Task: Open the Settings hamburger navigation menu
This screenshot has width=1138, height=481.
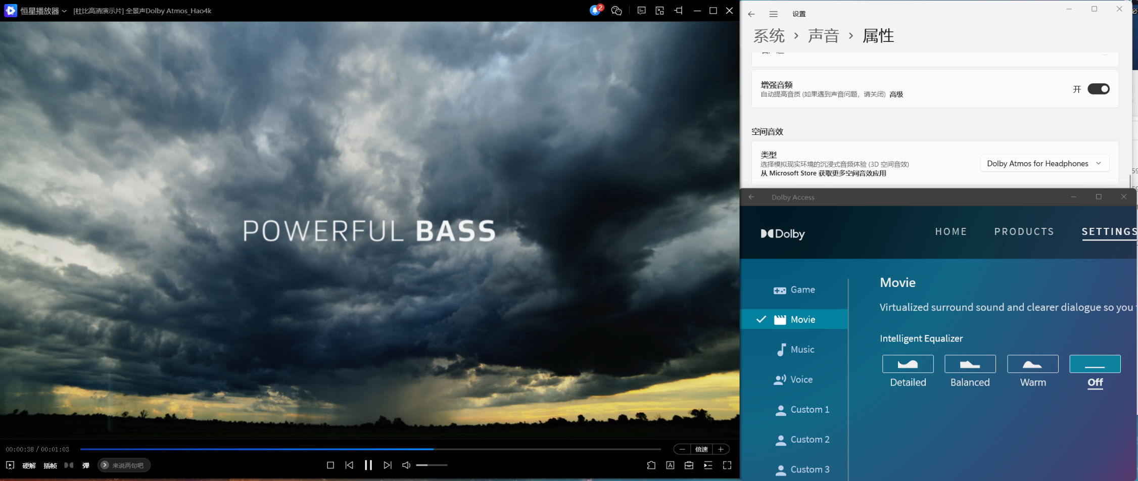Action: pos(774,14)
